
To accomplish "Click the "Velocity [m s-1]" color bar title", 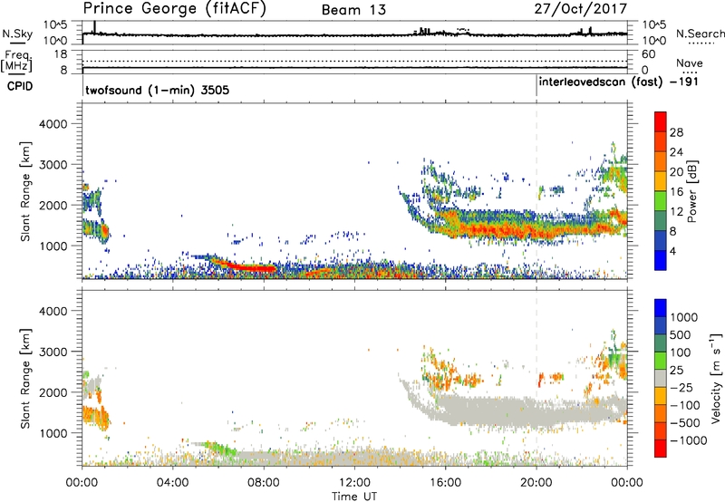I will 716,378.
